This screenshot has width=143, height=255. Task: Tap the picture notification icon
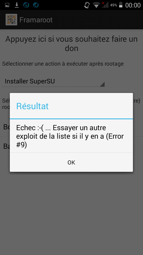pyautogui.click(x=7, y=5)
